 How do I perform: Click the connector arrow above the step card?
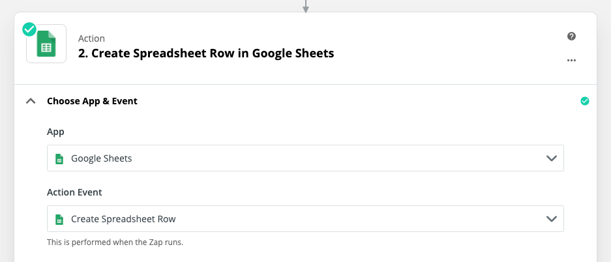coord(305,7)
